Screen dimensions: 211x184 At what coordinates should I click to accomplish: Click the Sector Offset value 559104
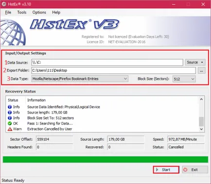(54, 139)
